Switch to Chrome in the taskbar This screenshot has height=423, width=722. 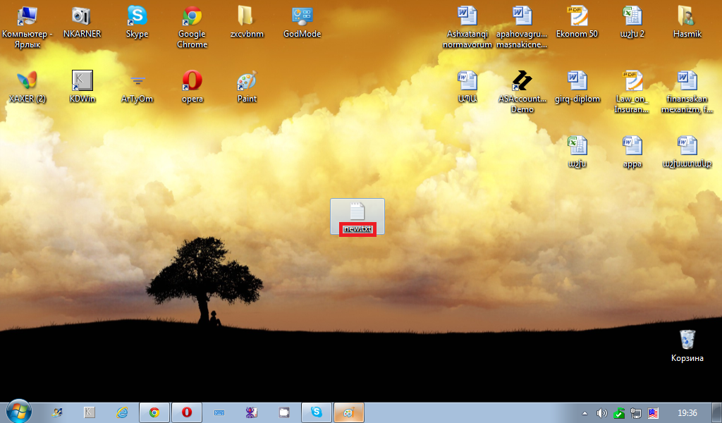pos(154,412)
